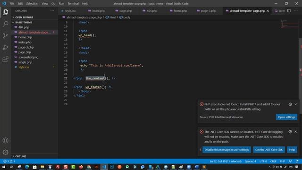Screen dimensions: 302x170
Task: Open editor more actions ellipsis
Action: pos(296,11)
